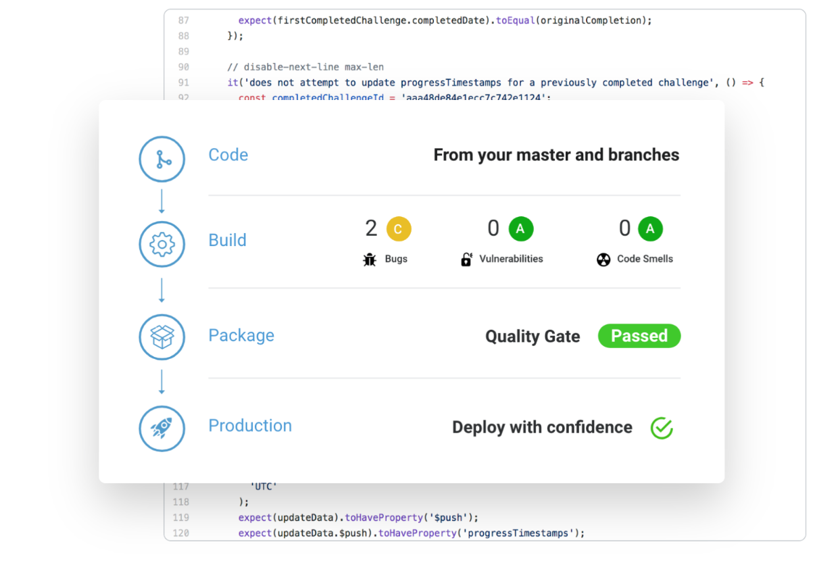This screenshot has height=565, width=815.
Task: Toggle the A rating badge on Code Smells
Action: pos(650,228)
